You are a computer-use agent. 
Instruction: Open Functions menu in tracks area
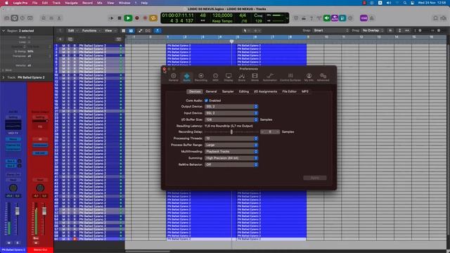tap(91, 31)
